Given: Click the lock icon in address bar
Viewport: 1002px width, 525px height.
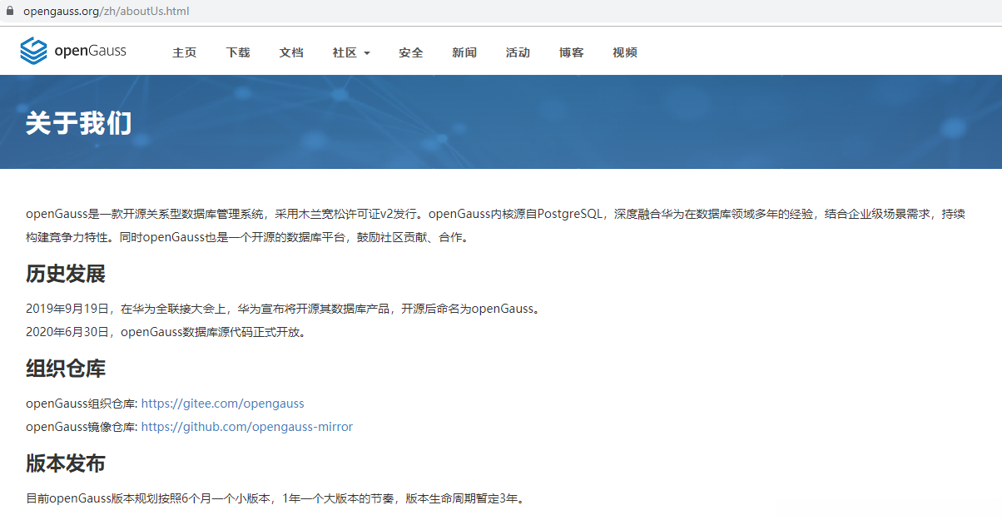Looking at the screenshot, I should pos(10,12).
